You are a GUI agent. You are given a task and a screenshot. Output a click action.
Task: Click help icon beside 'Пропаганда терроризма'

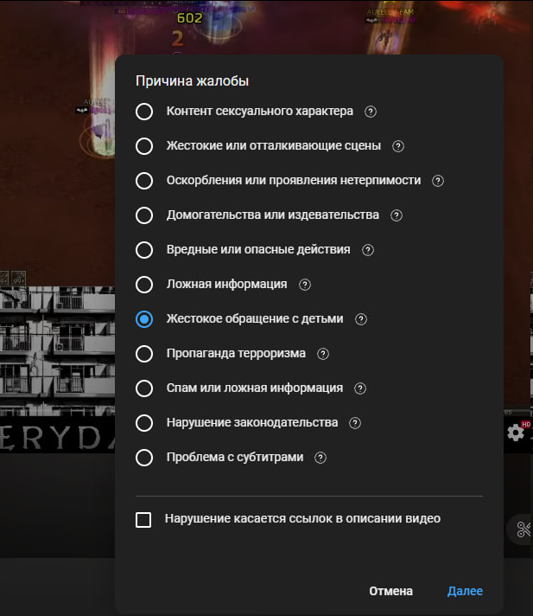pyautogui.click(x=323, y=354)
